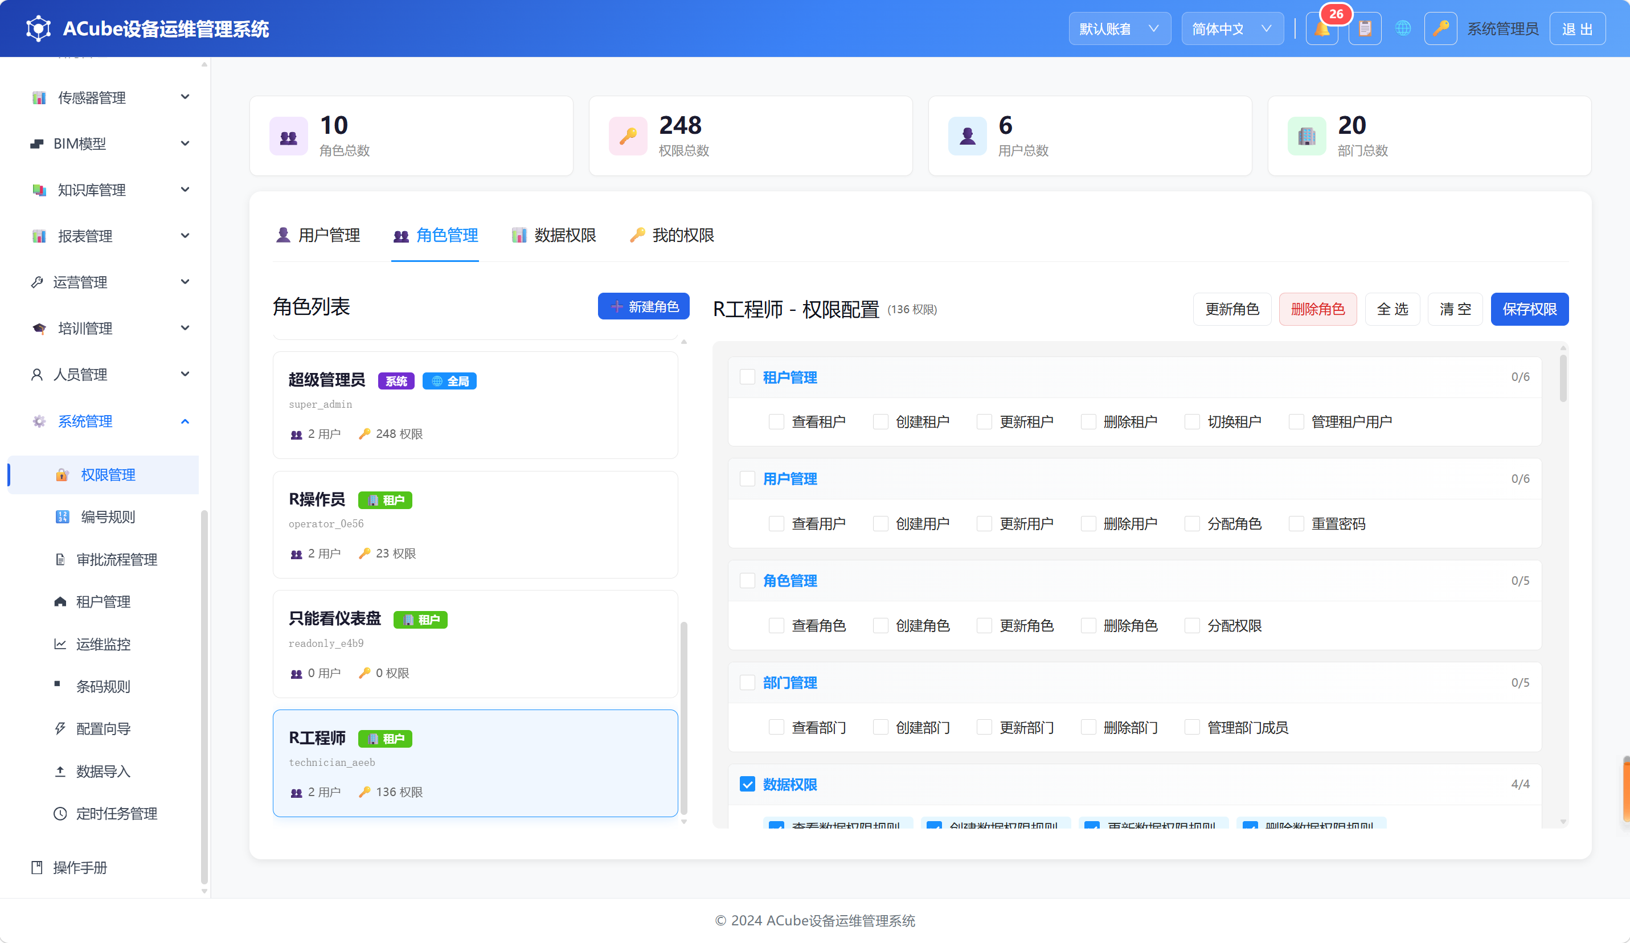Click the 租户管理 home icon in sidebar
Viewport: 1630px width, 943px height.
[x=60, y=601]
